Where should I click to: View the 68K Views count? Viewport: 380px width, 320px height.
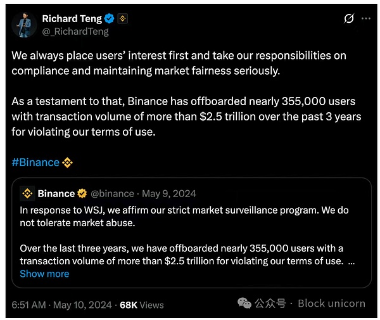141,305
